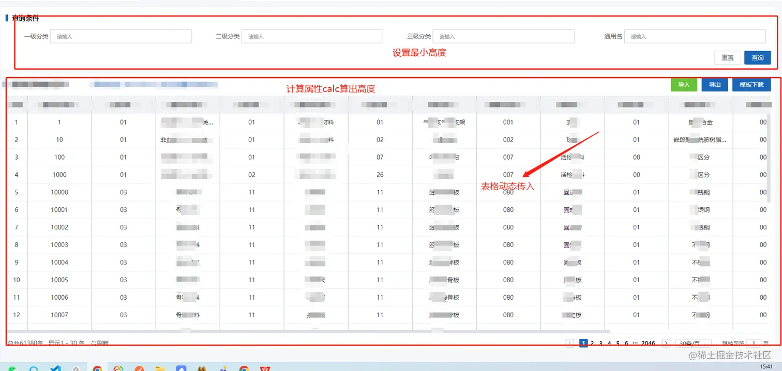Click the cell showing 10007

[x=59, y=315]
